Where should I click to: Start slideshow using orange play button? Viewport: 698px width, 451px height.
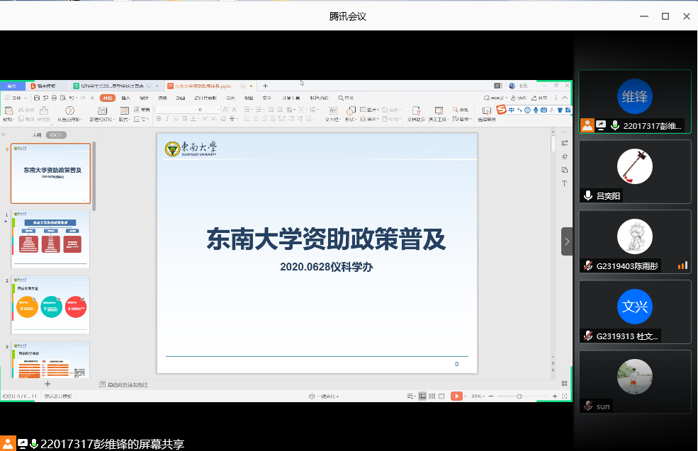[457, 396]
